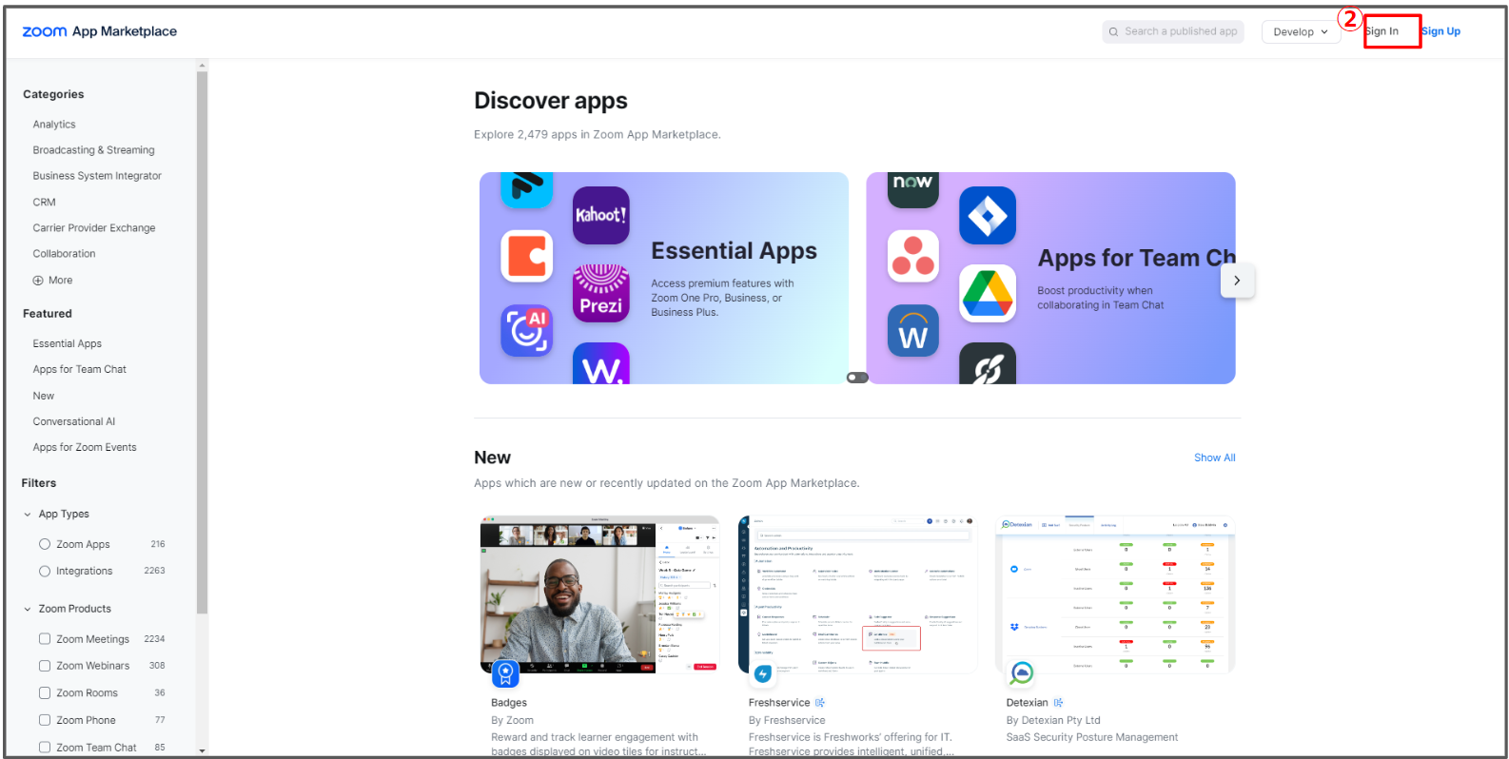Select the Integrations radio button
This screenshot has height=759, width=1509.
point(45,571)
